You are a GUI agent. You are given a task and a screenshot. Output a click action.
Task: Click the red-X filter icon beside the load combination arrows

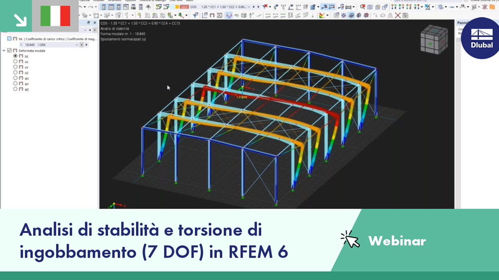[x=265, y=6]
